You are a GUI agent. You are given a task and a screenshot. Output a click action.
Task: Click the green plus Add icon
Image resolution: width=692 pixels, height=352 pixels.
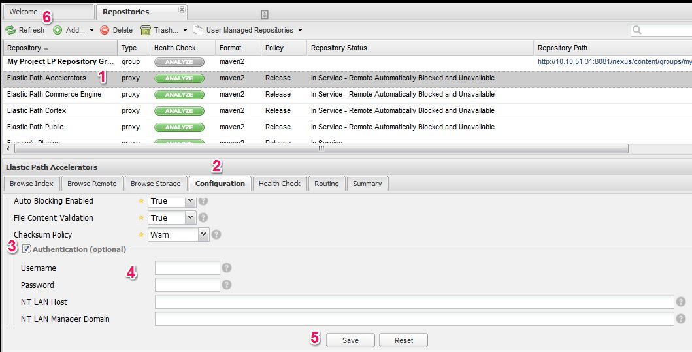(58, 30)
